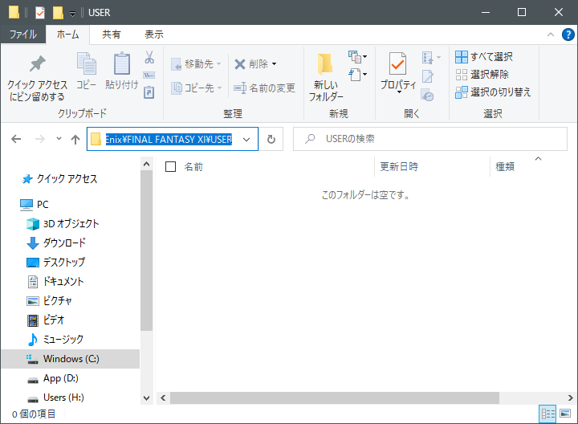Switch to the 表示 tab
Image resolution: width=578 pixels, height=424 pixels.
click(154, 35)
